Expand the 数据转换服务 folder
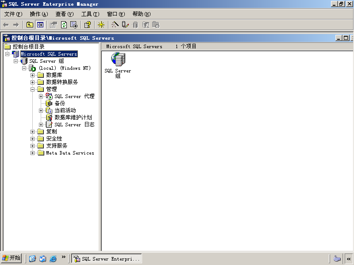The image size is (354, 265). [32, 82]
